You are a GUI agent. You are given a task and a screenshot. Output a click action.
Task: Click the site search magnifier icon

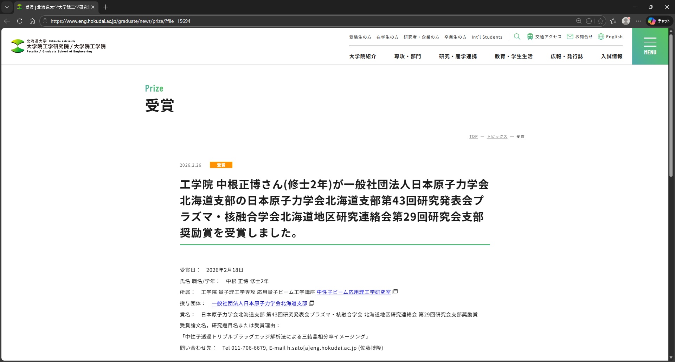pos(517,37)
